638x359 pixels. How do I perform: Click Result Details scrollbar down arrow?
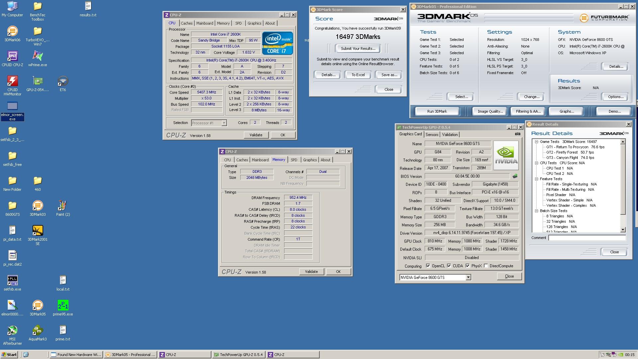[623, 230]
